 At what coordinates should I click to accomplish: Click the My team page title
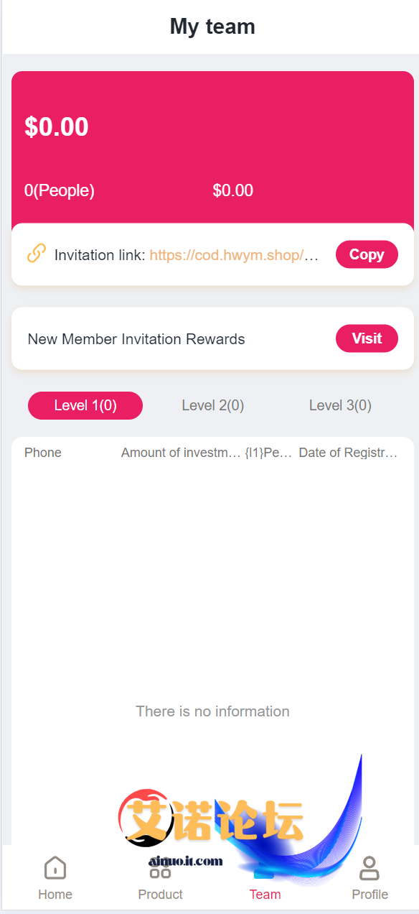[x=212, y=27]
